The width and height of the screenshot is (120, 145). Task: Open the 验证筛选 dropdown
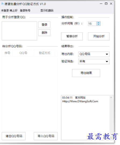click(x=94, y=62)
